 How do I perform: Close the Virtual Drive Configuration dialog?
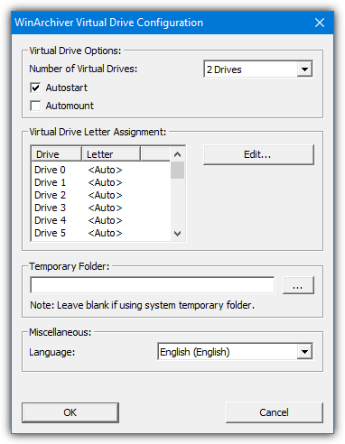click(x=320, y=23)
